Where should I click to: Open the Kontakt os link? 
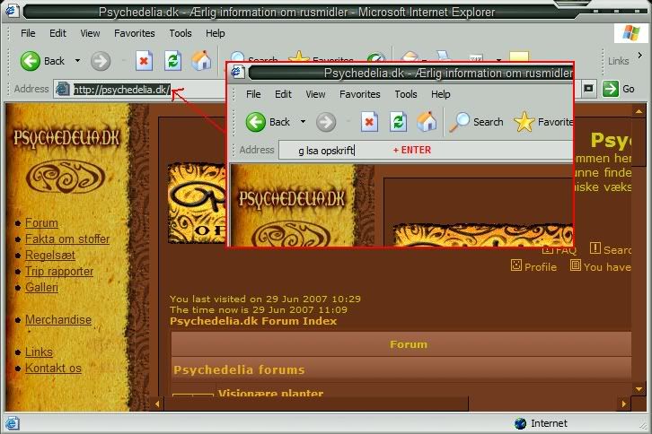pos(53,369)
